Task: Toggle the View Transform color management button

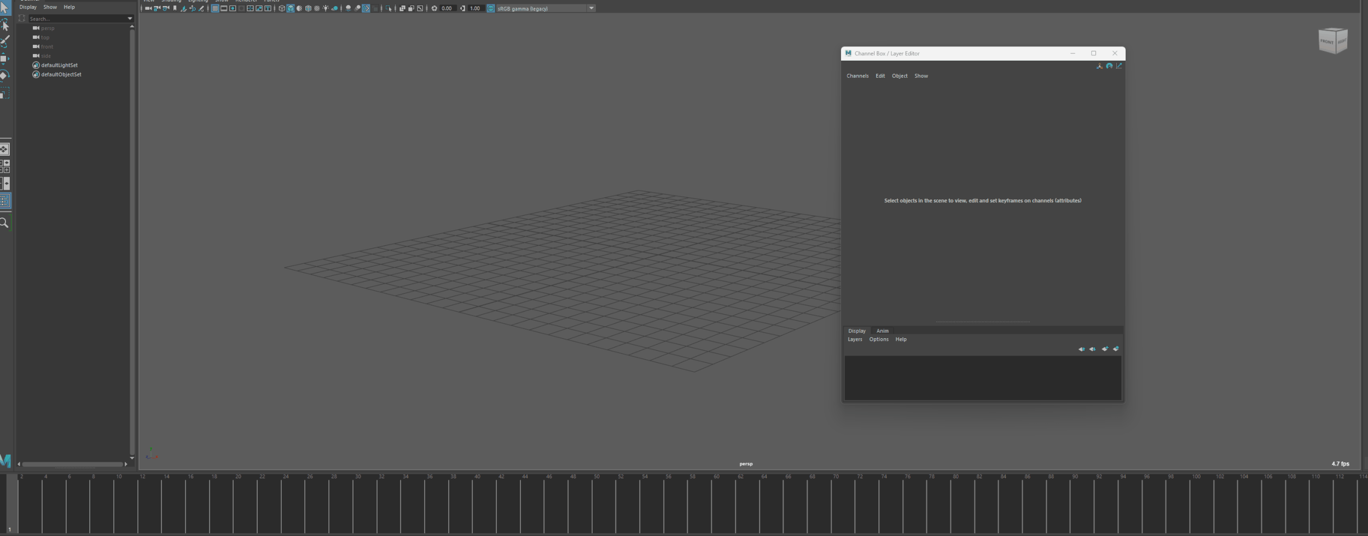Action: [491, 8]
